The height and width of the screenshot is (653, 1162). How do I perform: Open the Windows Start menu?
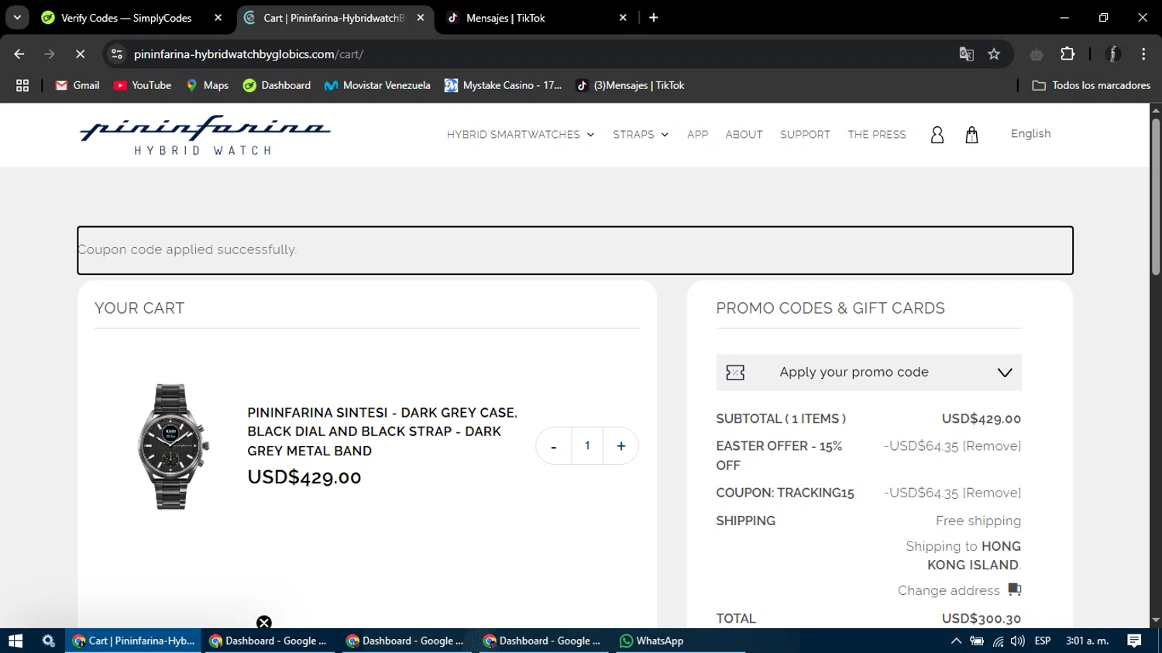15,641
